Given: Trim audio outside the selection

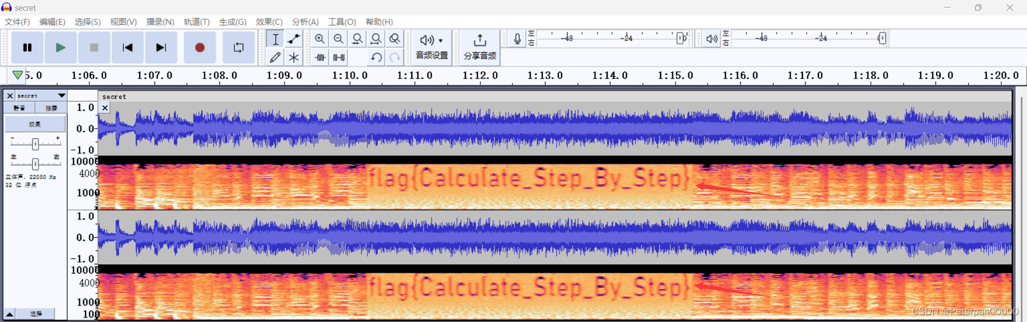Looking at the screenshot, I should (x=320, y=57).
